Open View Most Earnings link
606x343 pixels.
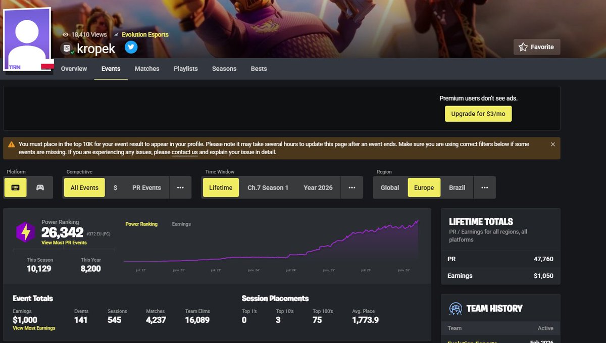coord(34,328)
